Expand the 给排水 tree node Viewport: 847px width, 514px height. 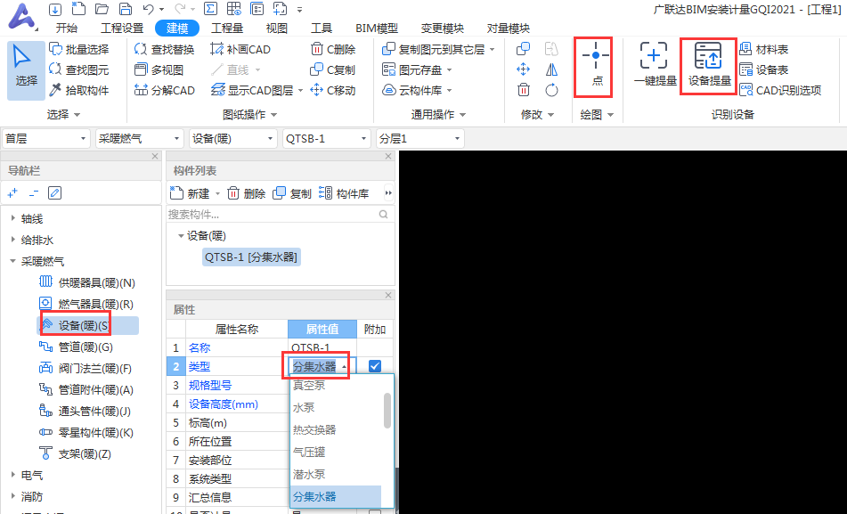click(13, 240)
